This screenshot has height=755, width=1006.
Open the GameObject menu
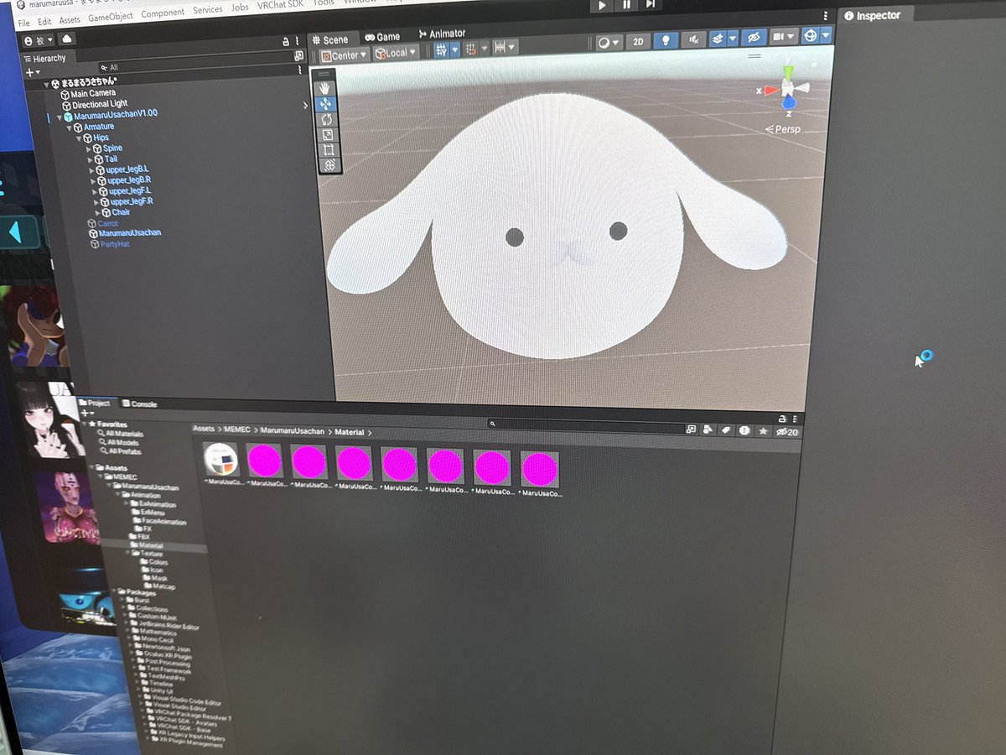pyautogui.click(x=109, y=17)
